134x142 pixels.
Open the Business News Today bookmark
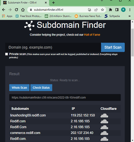(88, 16)
